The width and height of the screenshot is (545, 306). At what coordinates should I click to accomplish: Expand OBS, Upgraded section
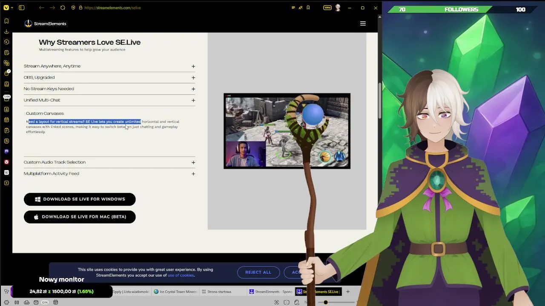(x=109, y=77)
